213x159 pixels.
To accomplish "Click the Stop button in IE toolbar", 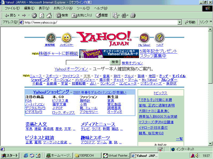I will (x=34, y=16).
